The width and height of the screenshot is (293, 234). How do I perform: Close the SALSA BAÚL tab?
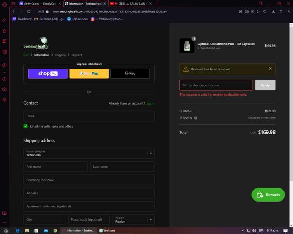pos(150,4)
